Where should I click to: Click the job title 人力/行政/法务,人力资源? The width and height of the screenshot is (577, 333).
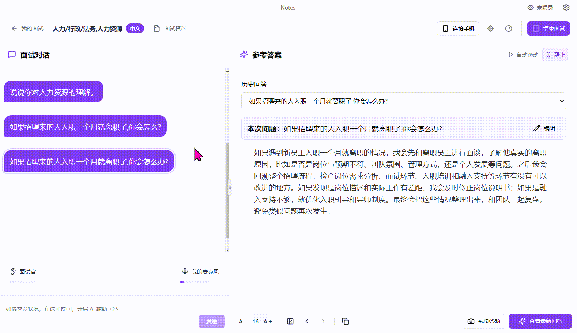(x=87, y=29)
